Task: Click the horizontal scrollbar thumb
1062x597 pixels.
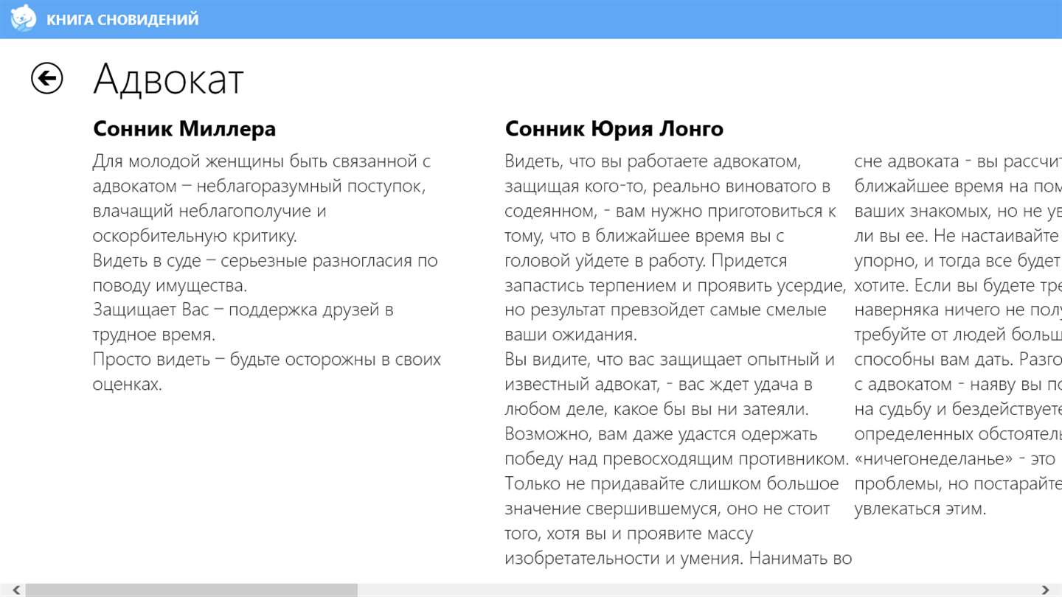Action: tap(192, 590)
